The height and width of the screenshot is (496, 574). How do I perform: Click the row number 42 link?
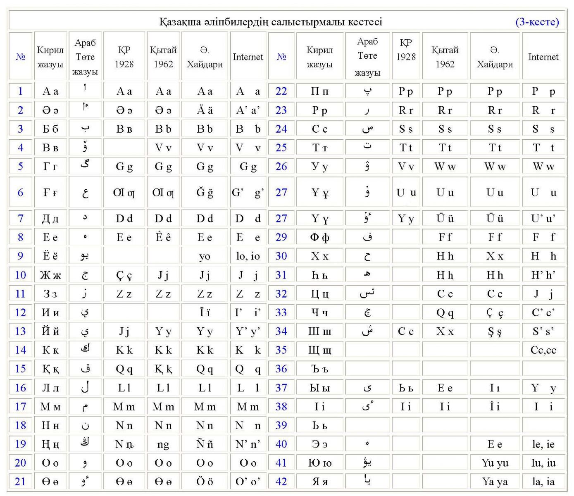(281, 482)
